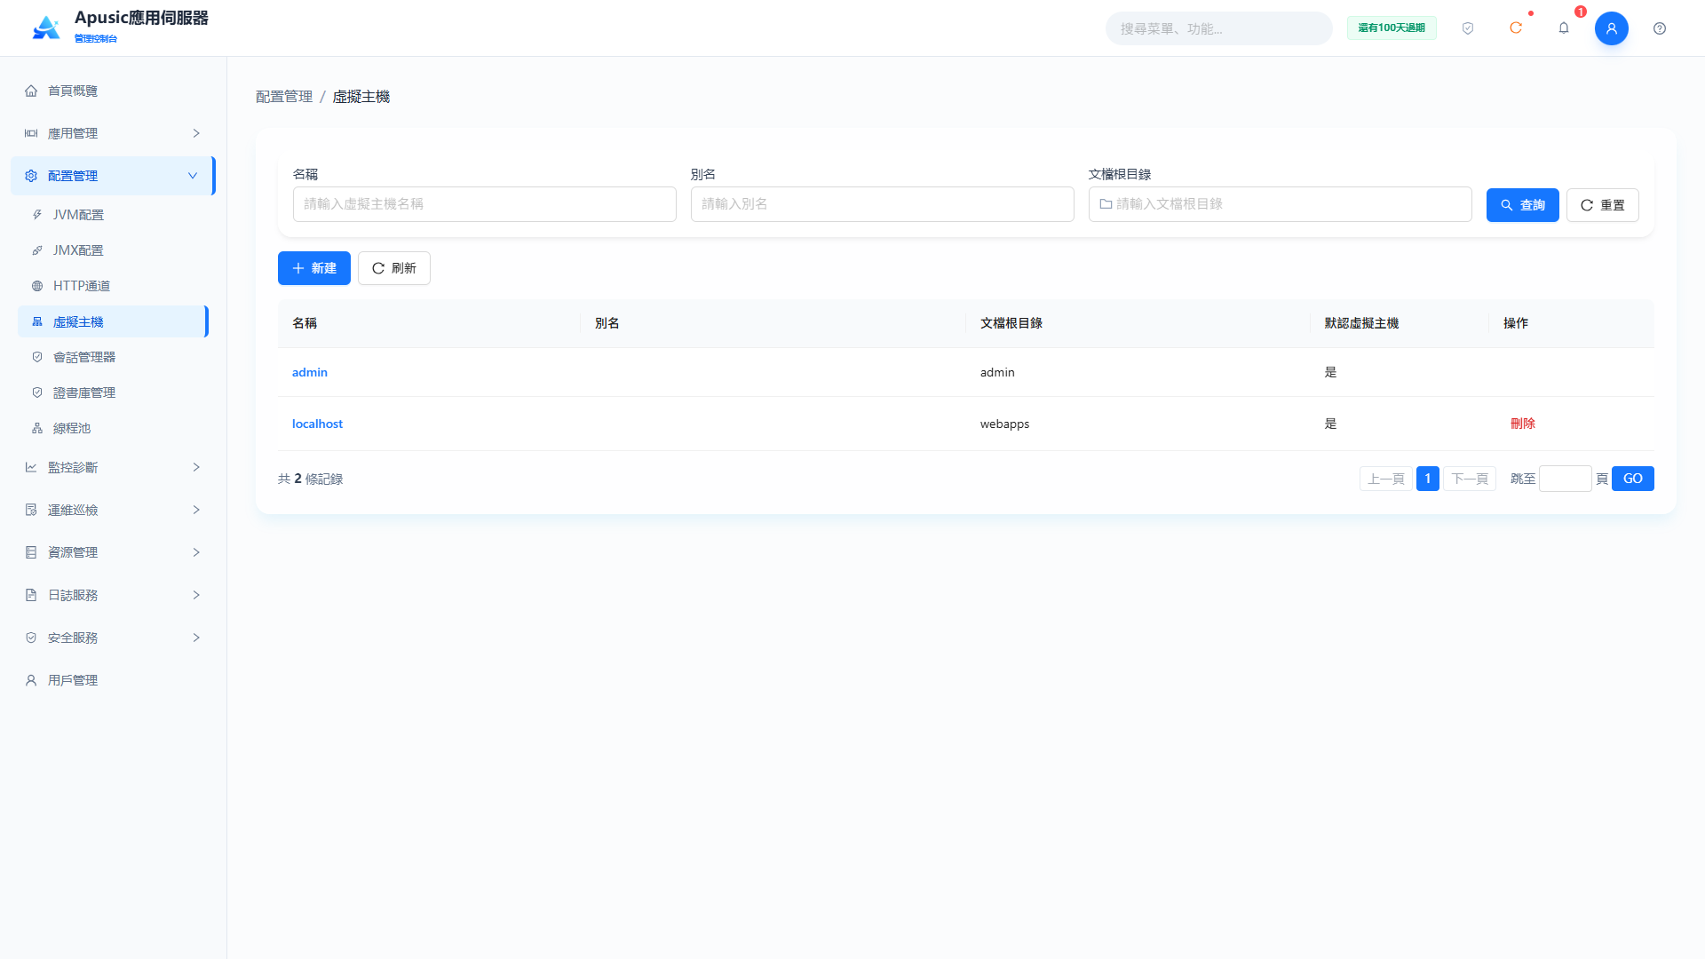Click the 查詢 search button

point(1522,205)
